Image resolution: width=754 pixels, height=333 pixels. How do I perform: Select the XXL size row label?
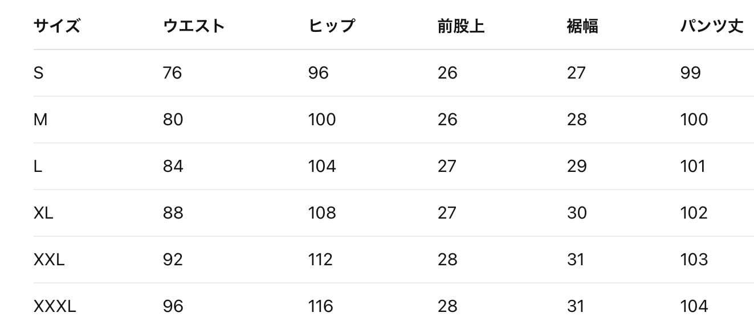[x=49, y=260]
